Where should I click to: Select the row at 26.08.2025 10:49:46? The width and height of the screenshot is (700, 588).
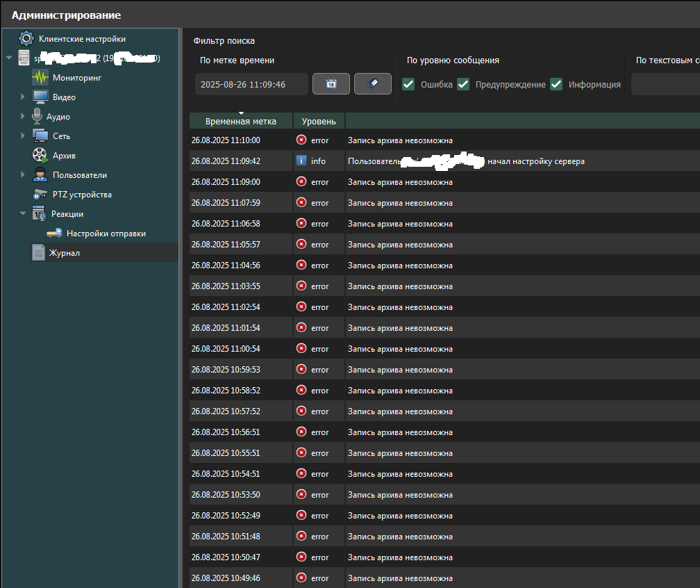(x=444, y=578)
